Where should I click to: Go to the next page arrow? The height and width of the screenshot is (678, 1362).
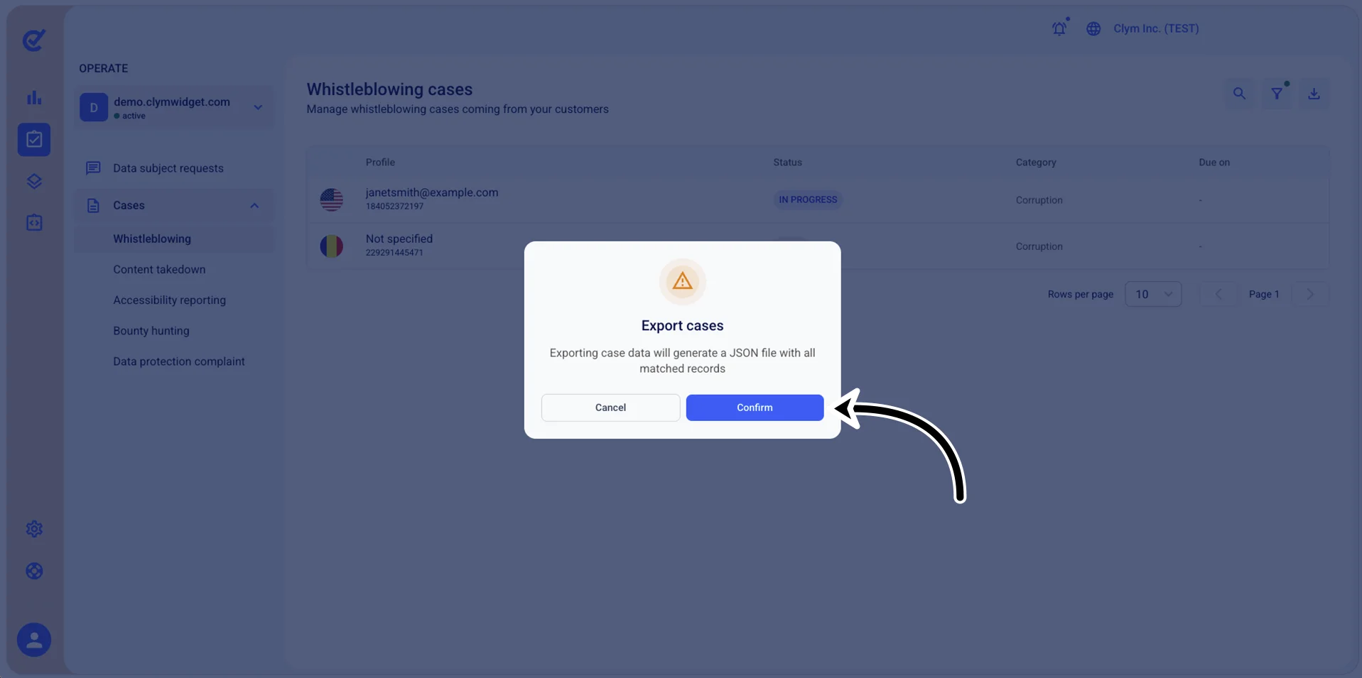pos(1310,294)
